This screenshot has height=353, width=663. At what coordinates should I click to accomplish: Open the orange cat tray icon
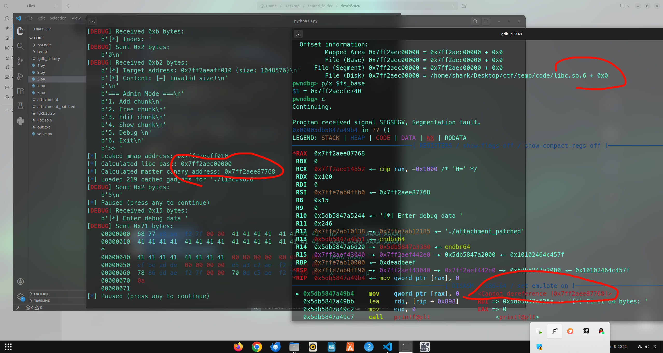(570, 331)
